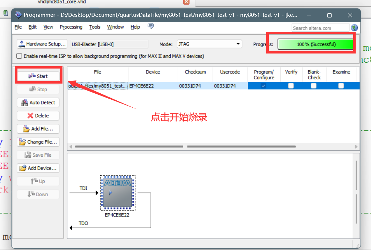Viewport: 371px width, 250px height.
Task: Click Usercode cell 00331D74
Action: coord(230,86)
